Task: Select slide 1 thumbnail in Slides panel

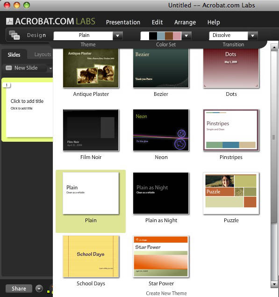Action: point(29,110)
